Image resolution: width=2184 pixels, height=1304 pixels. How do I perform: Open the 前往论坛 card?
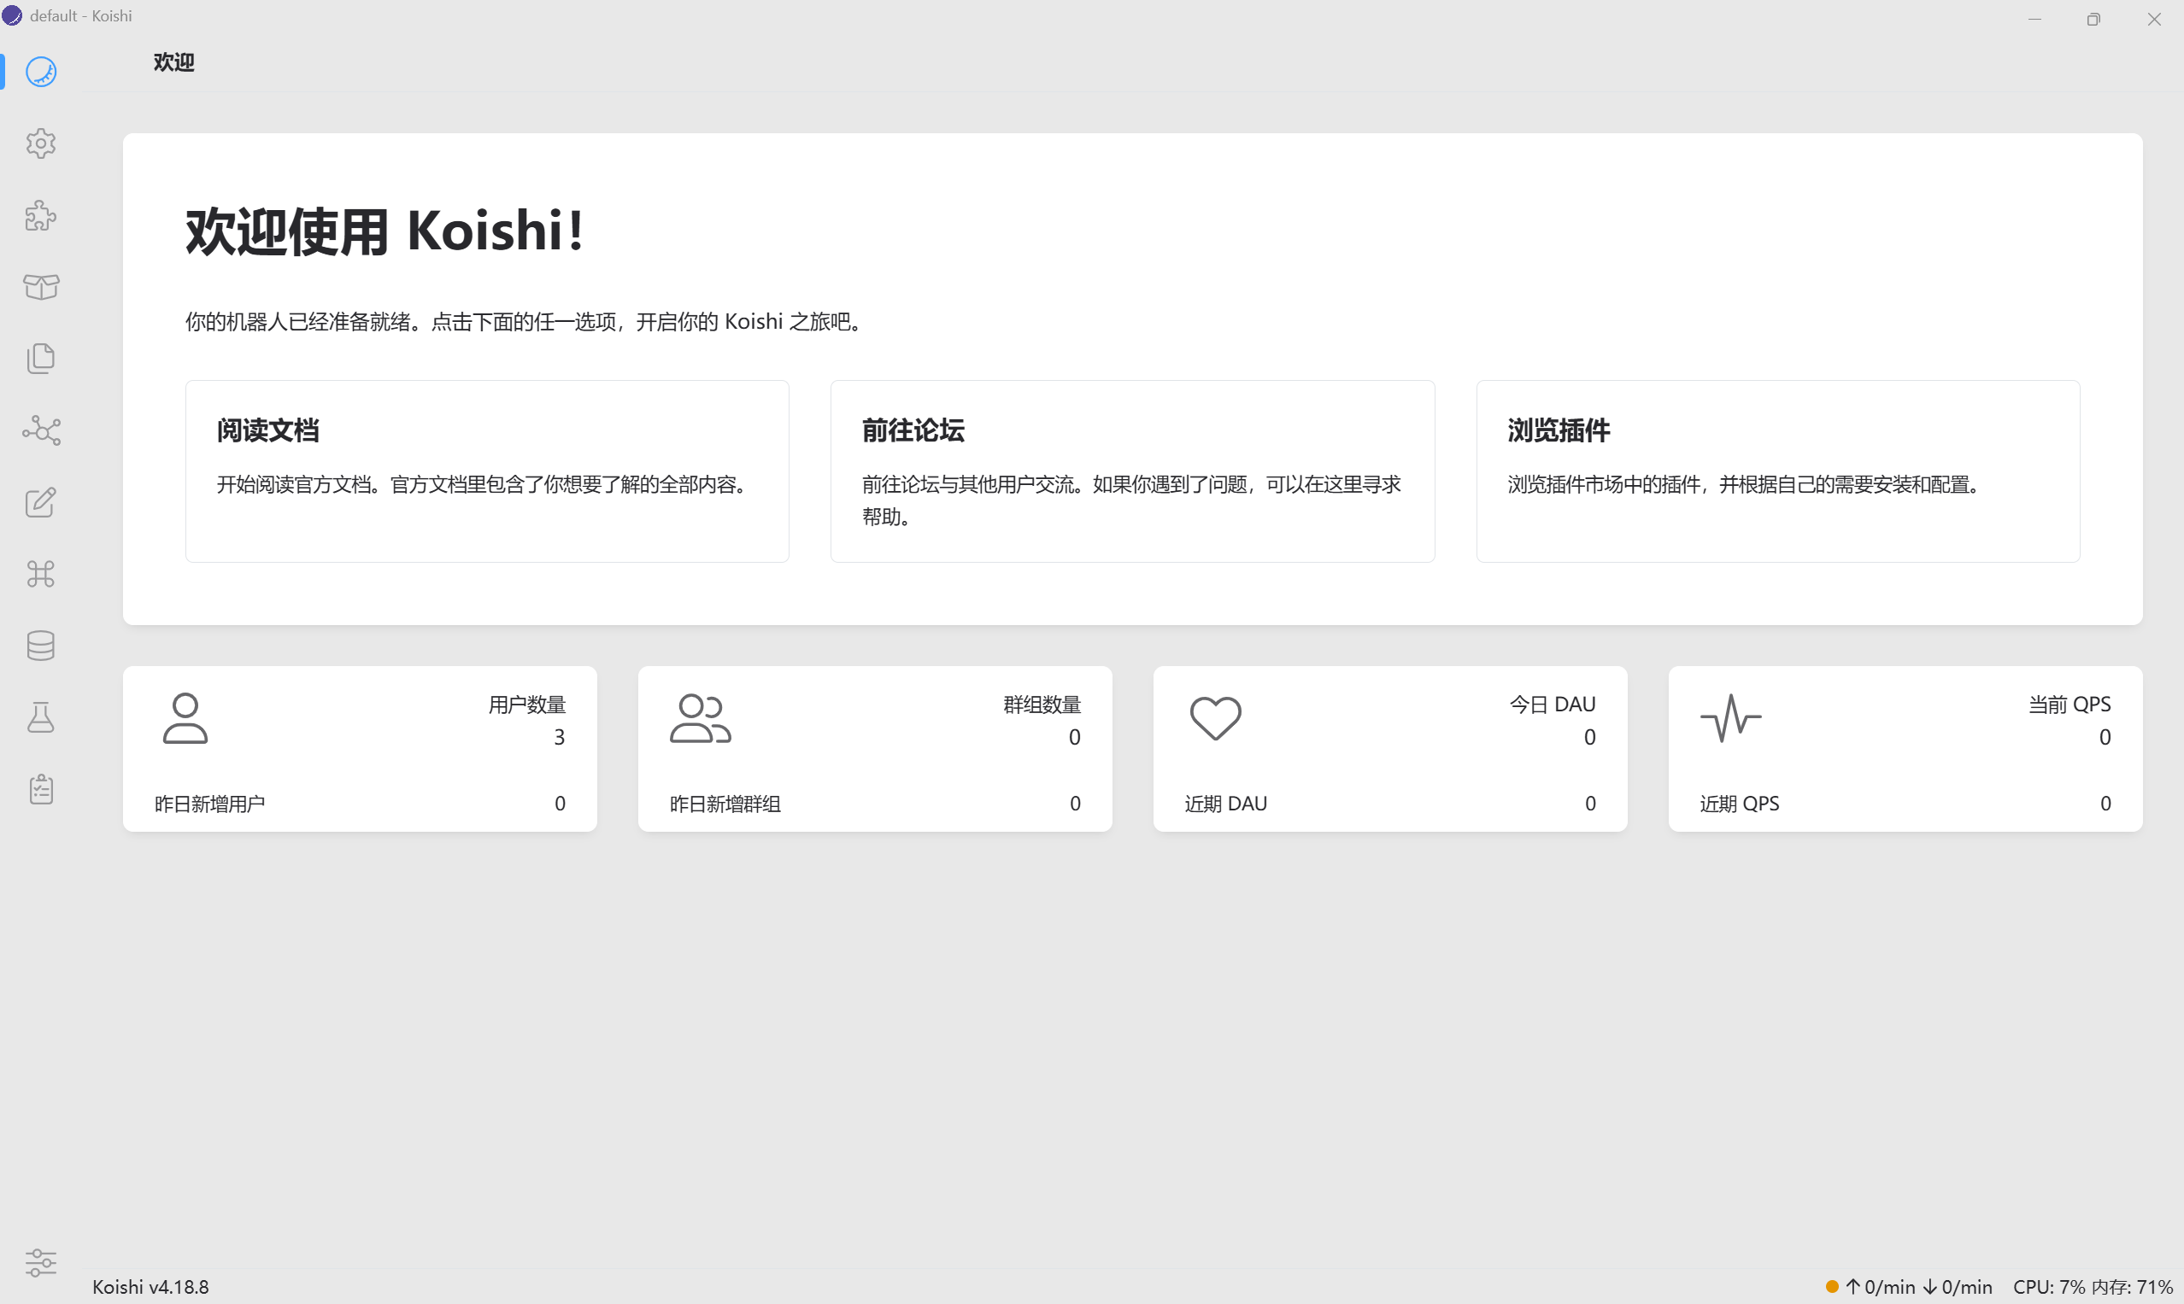[x=1132, y=471]
